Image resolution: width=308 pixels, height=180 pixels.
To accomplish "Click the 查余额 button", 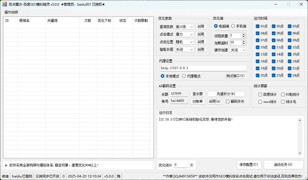I will pos(197,94).
